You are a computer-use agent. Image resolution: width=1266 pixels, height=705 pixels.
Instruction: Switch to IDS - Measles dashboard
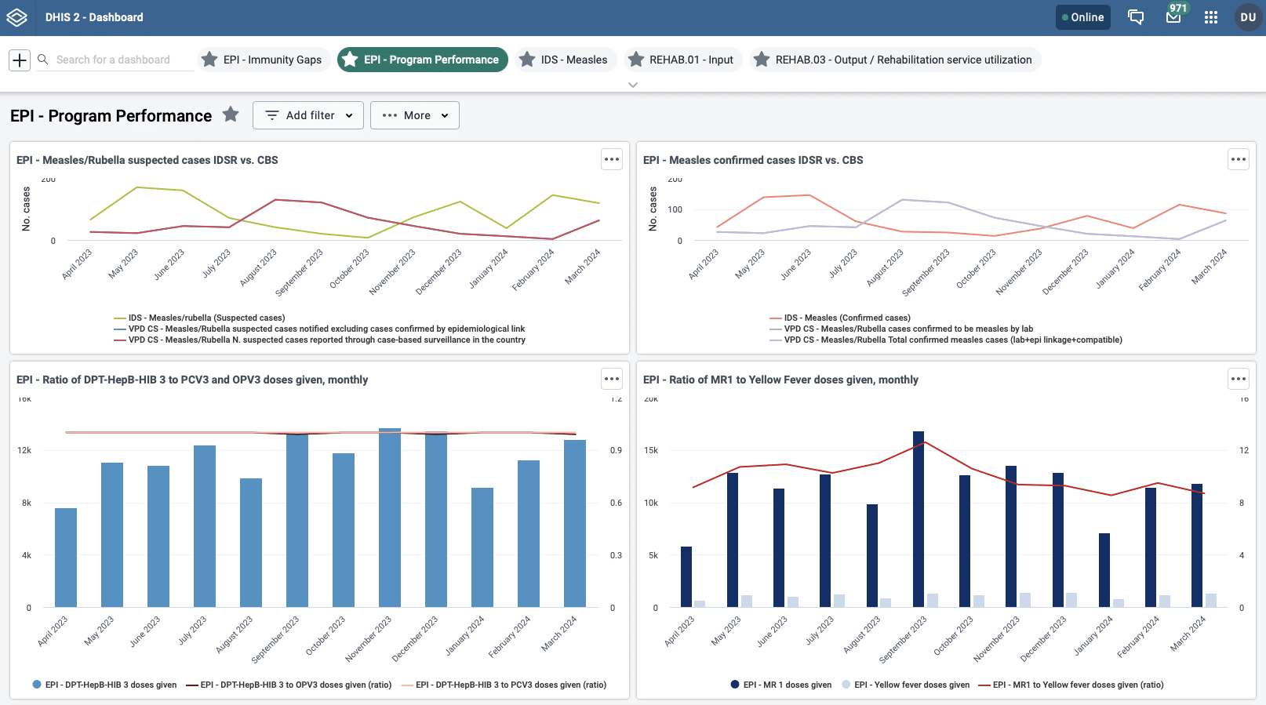(565, 60)
